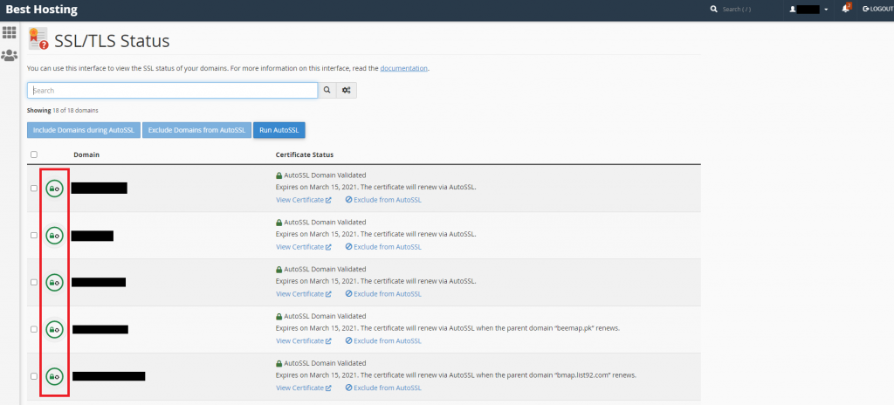Exclude from AutoSSL the bmap.list92.com parent row

point(383,388)
